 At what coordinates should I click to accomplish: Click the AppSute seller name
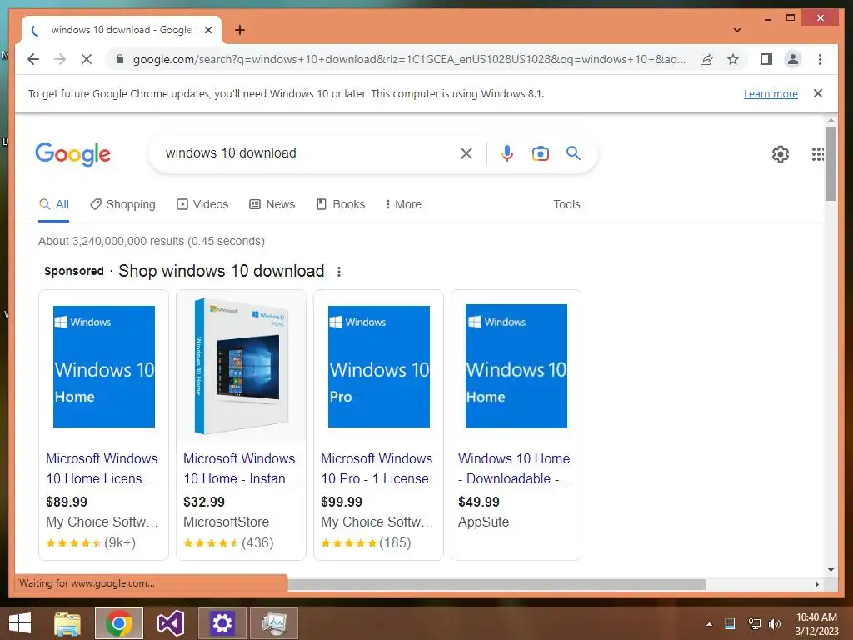(484, 522)
